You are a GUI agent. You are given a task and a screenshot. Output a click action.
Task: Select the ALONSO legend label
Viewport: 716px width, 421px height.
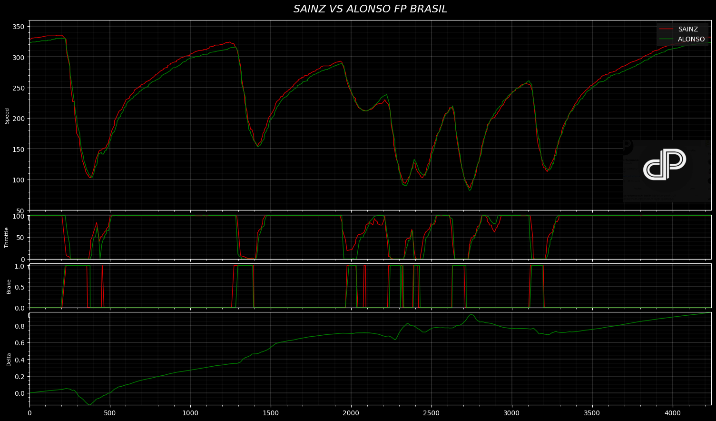point(691,40)
